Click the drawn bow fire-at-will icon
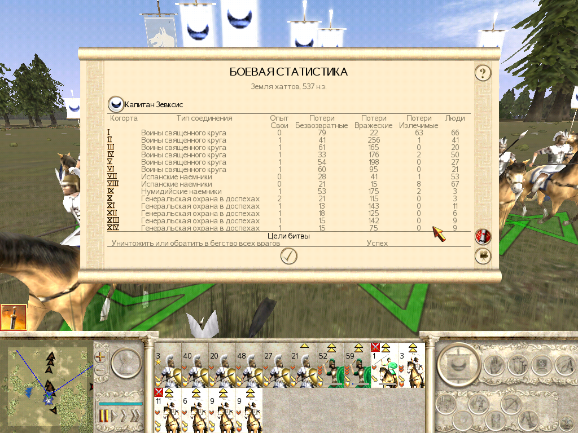Screen dimensions: 578x433 (511, 404)
